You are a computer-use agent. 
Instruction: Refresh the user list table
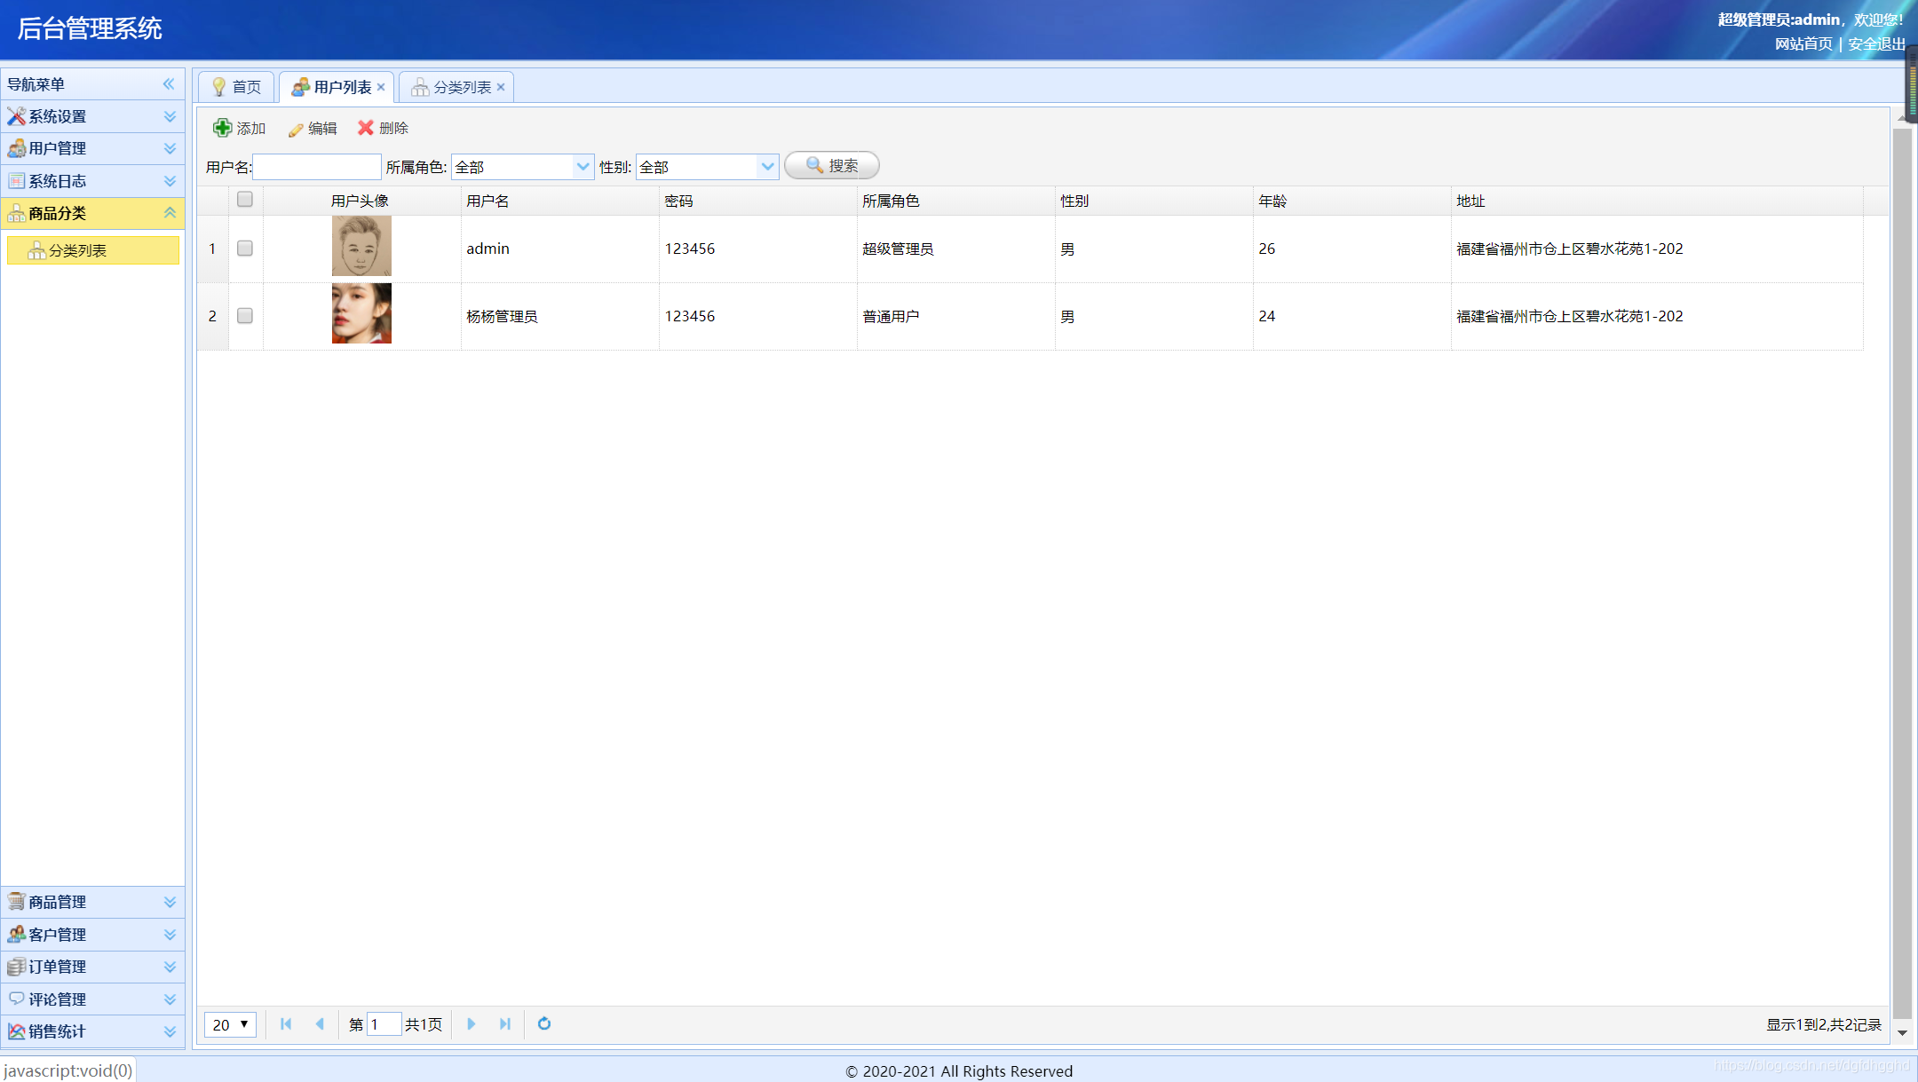[544, 1024]
